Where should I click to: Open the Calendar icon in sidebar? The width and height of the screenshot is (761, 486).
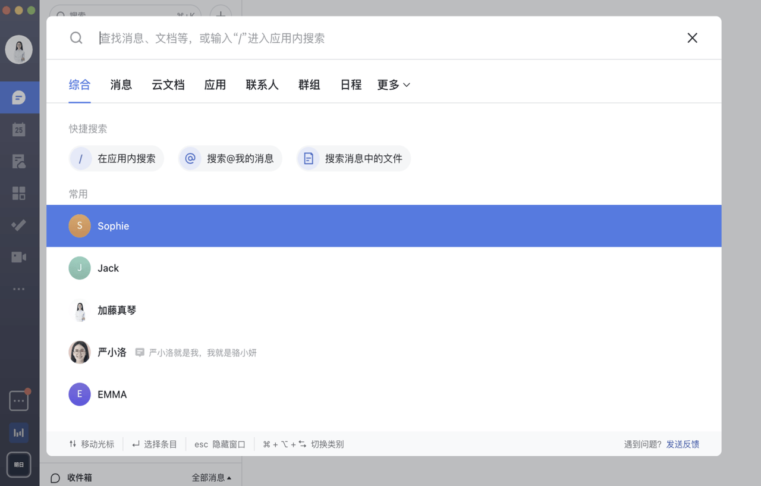19,129
